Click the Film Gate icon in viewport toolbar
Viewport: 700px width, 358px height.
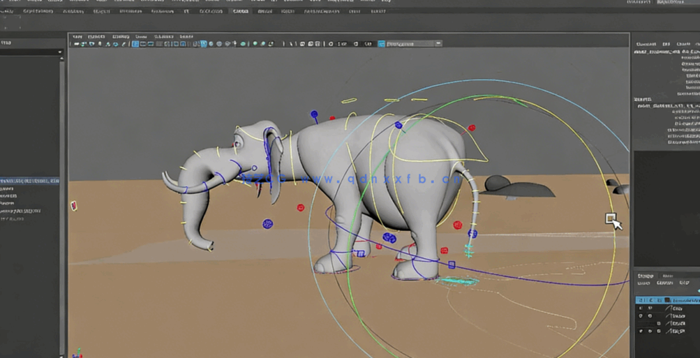point(143,44)
